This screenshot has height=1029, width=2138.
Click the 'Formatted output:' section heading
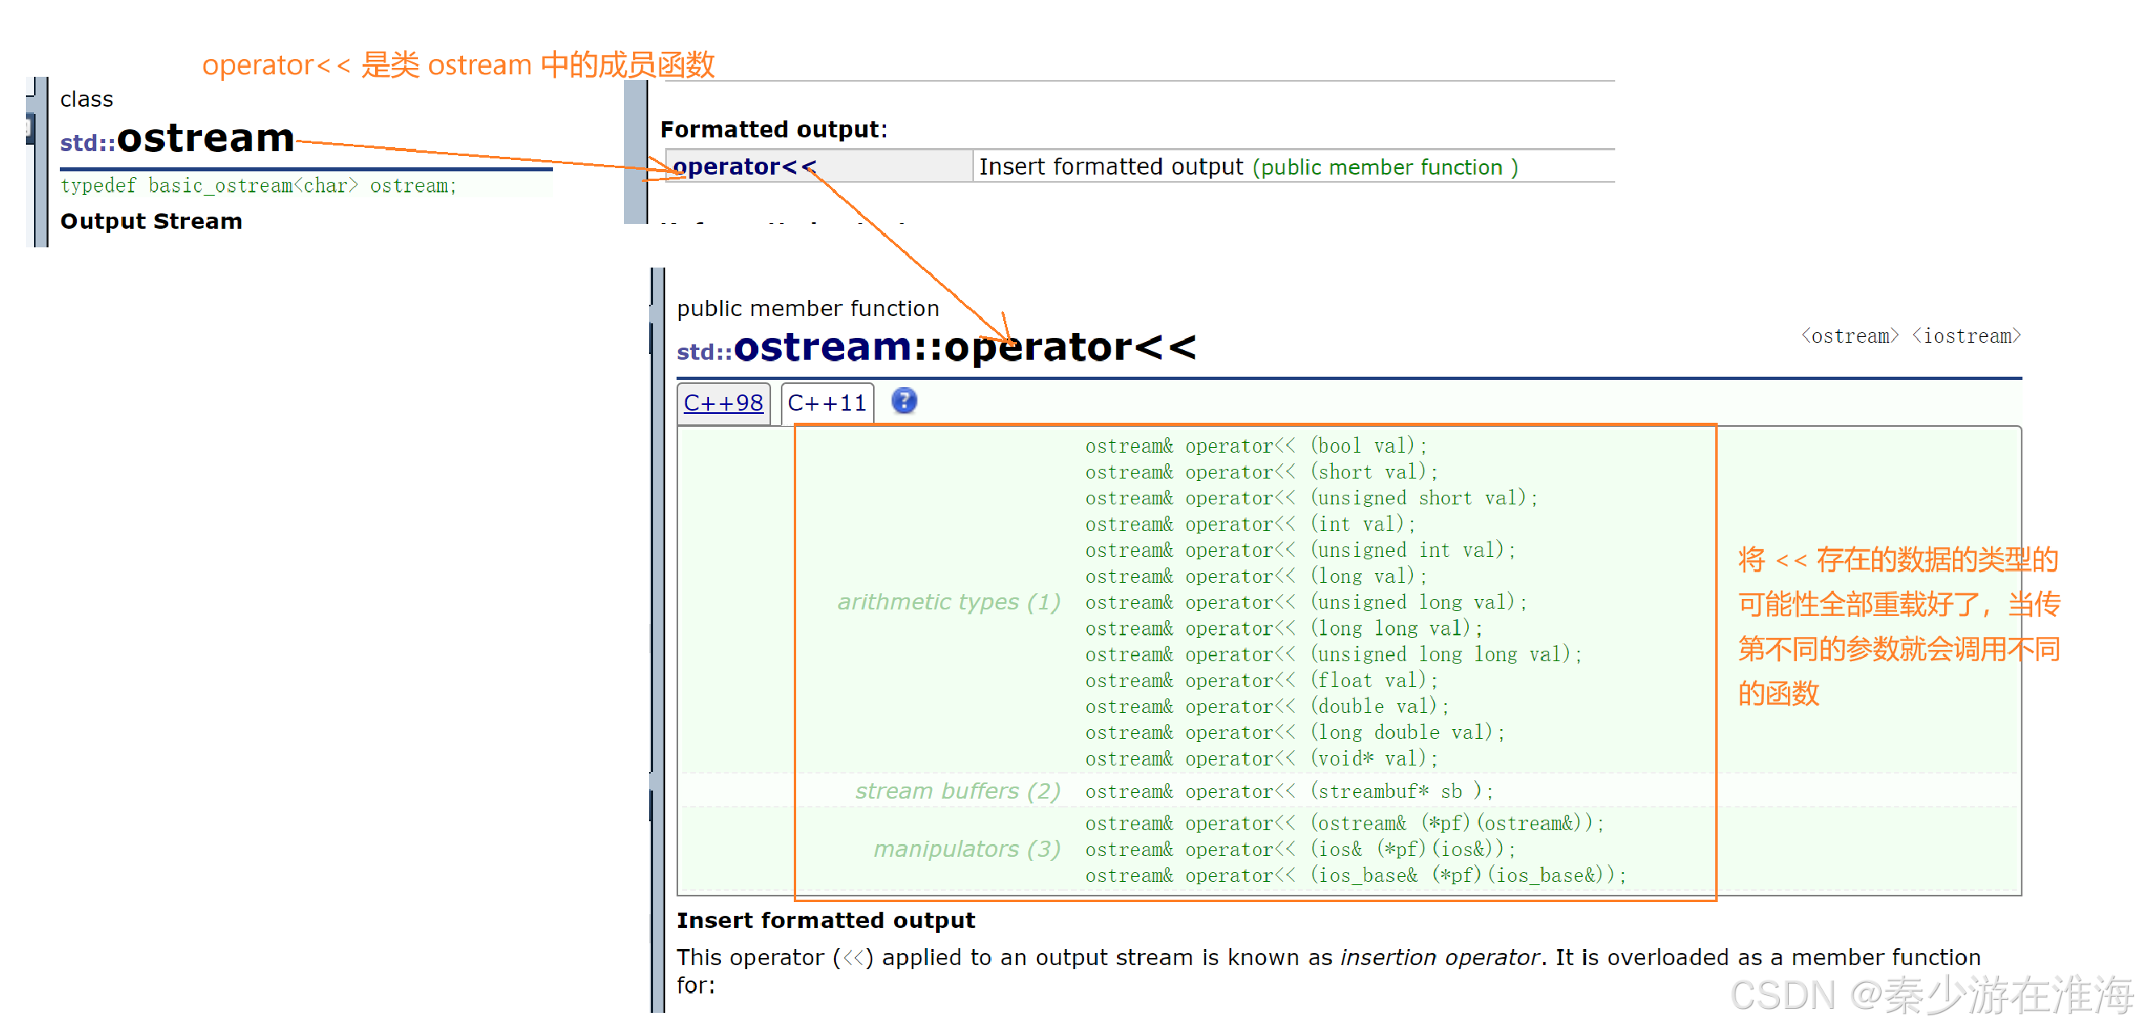(773, 129)
